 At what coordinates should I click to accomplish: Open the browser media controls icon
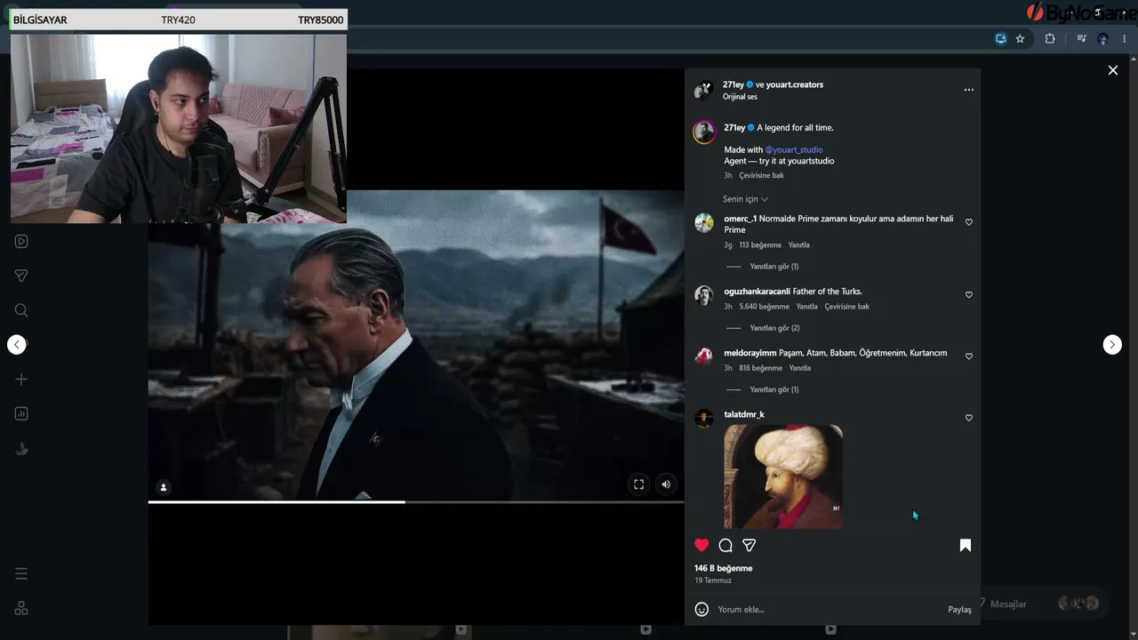(x=1081, y=39)
